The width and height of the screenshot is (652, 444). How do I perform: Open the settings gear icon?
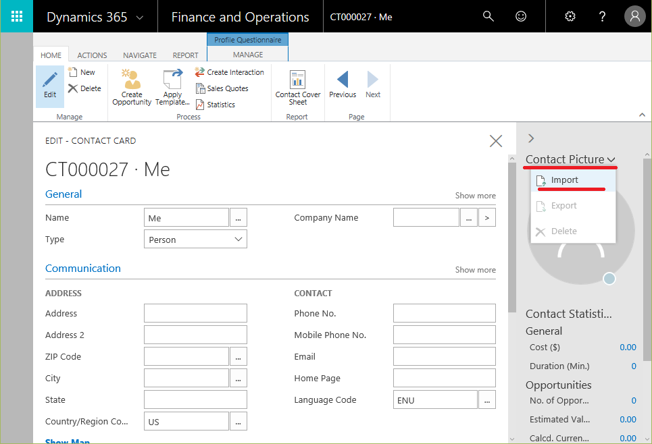click(x=570, y=16)
